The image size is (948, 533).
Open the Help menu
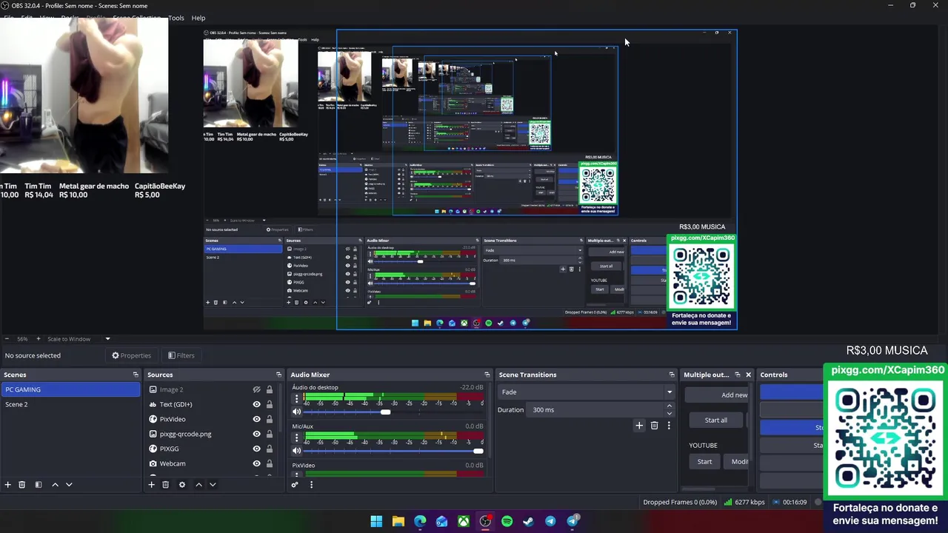tap(198, 18)
